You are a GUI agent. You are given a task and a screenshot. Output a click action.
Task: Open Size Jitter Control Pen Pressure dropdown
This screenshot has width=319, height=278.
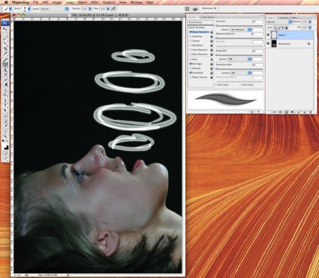point(241,30)
